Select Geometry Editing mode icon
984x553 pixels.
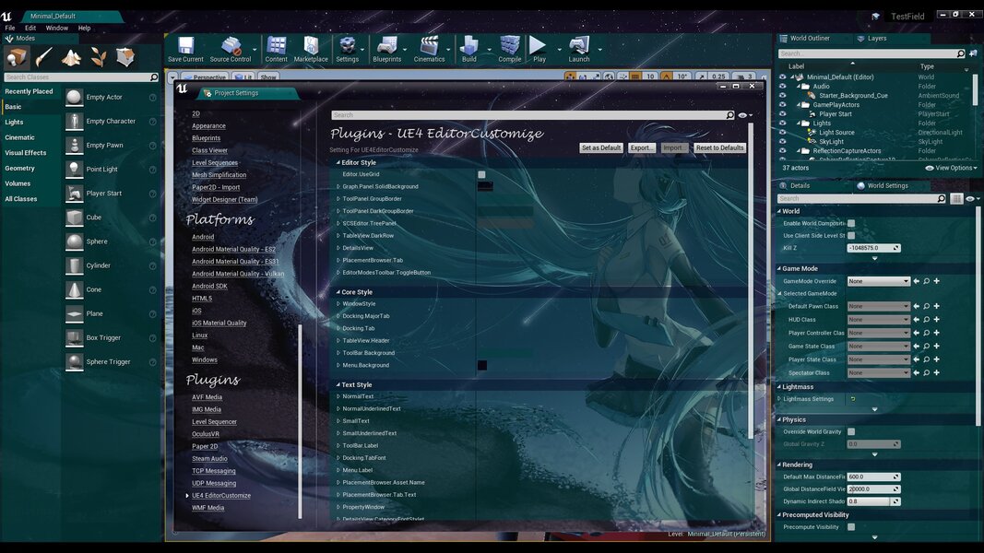[x=125, y=58]
